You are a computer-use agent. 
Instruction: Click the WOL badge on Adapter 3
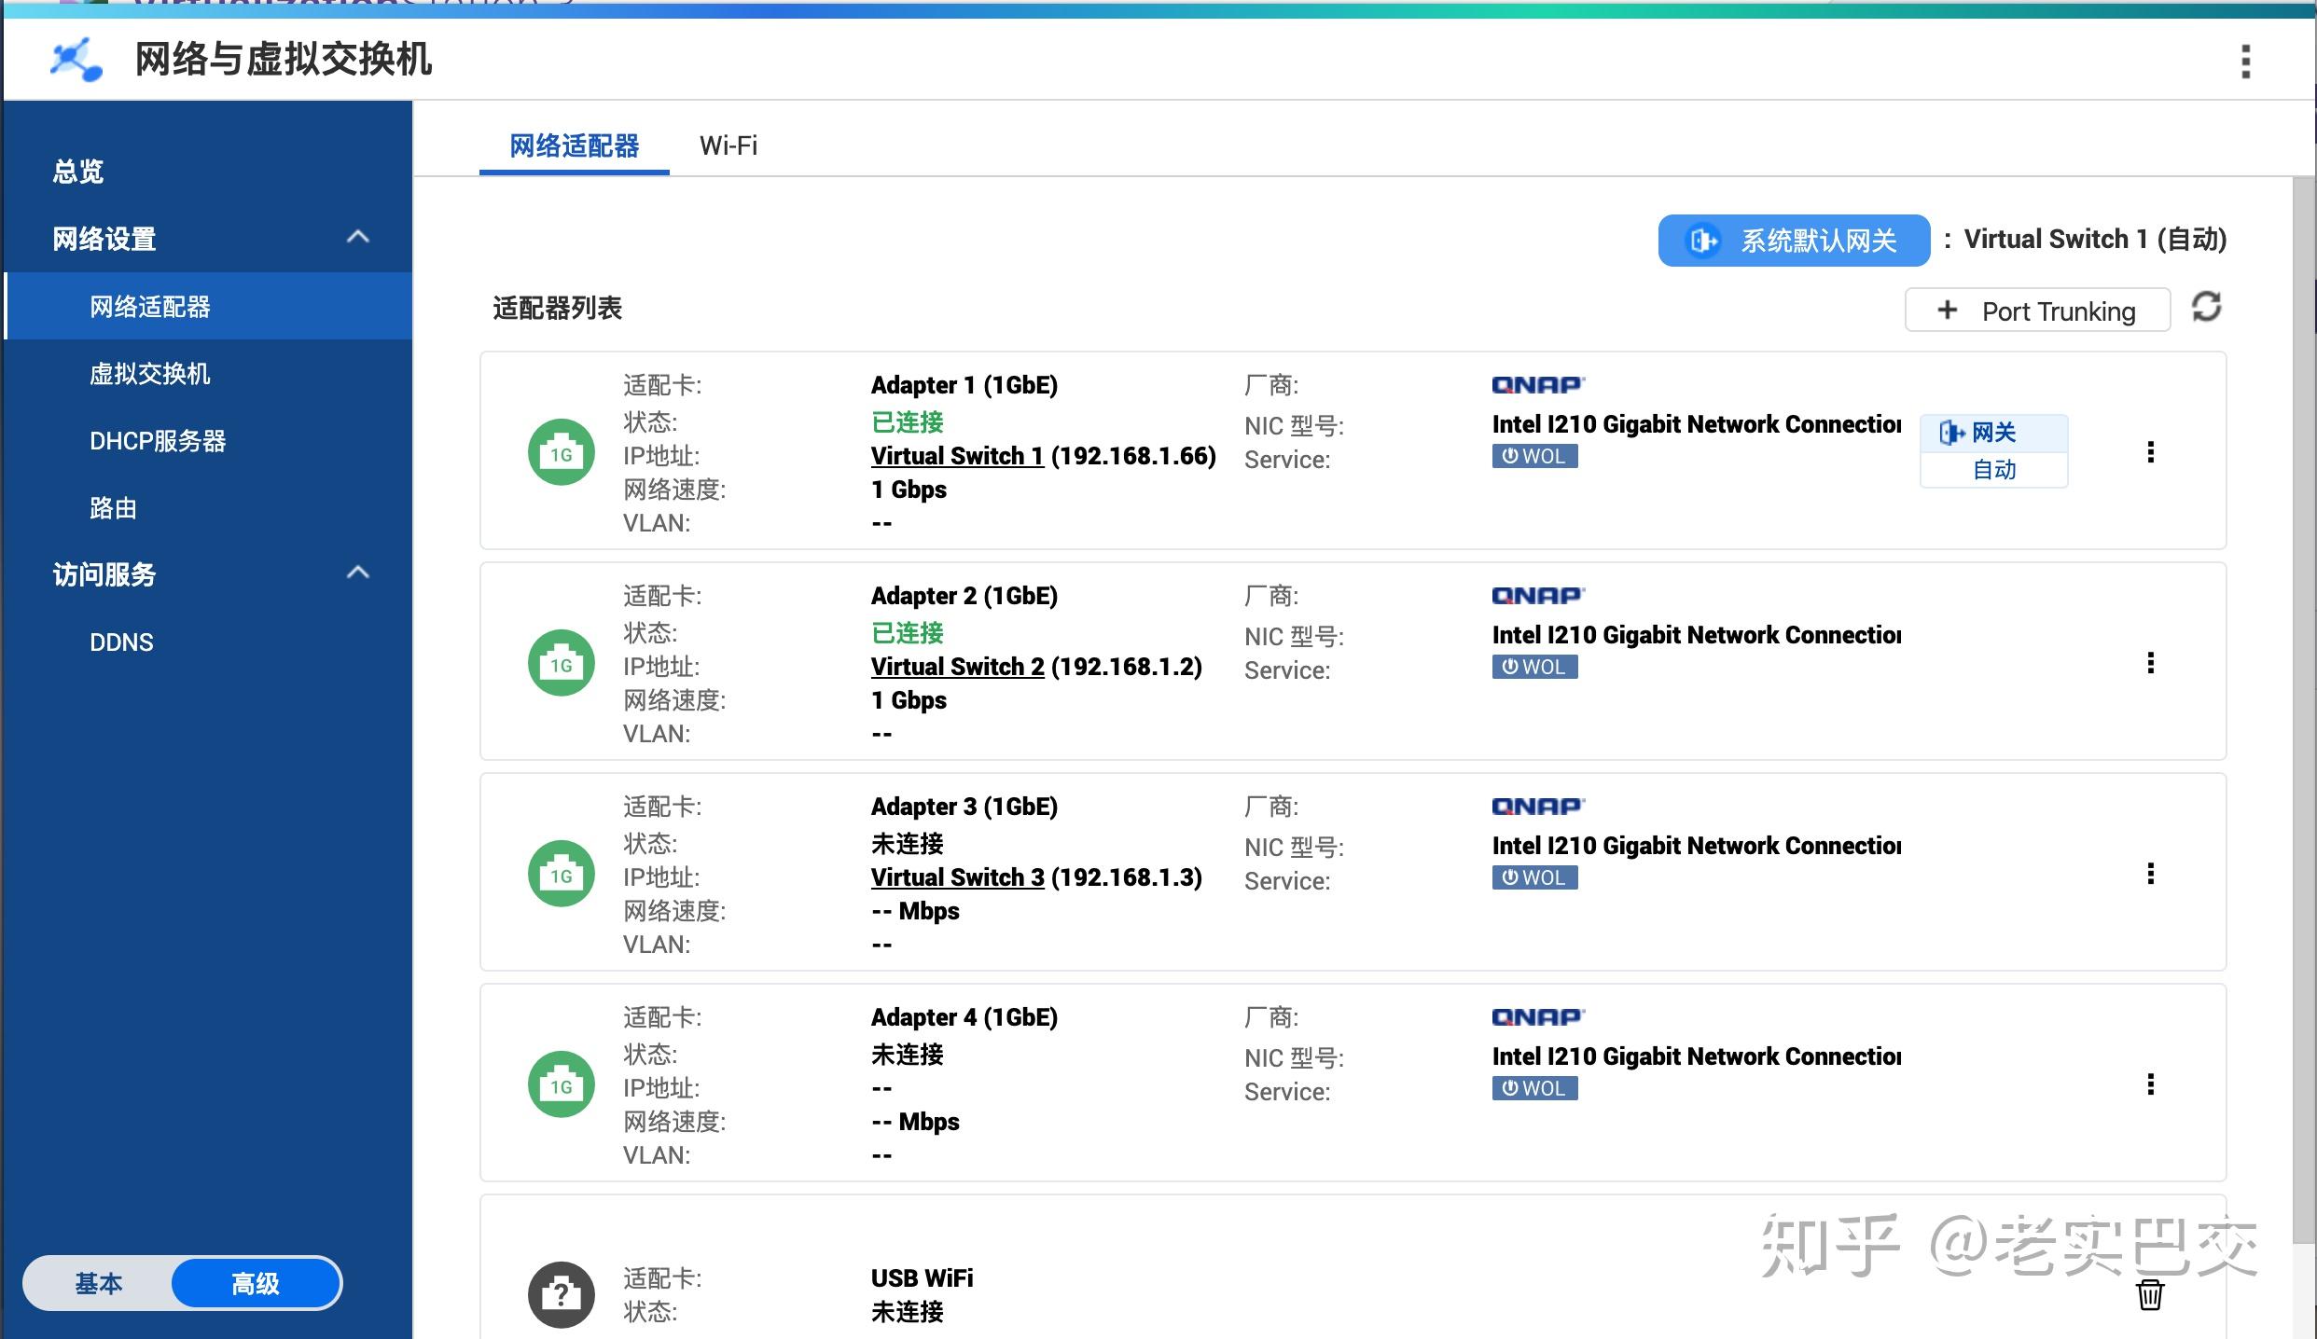[1534, 877]
